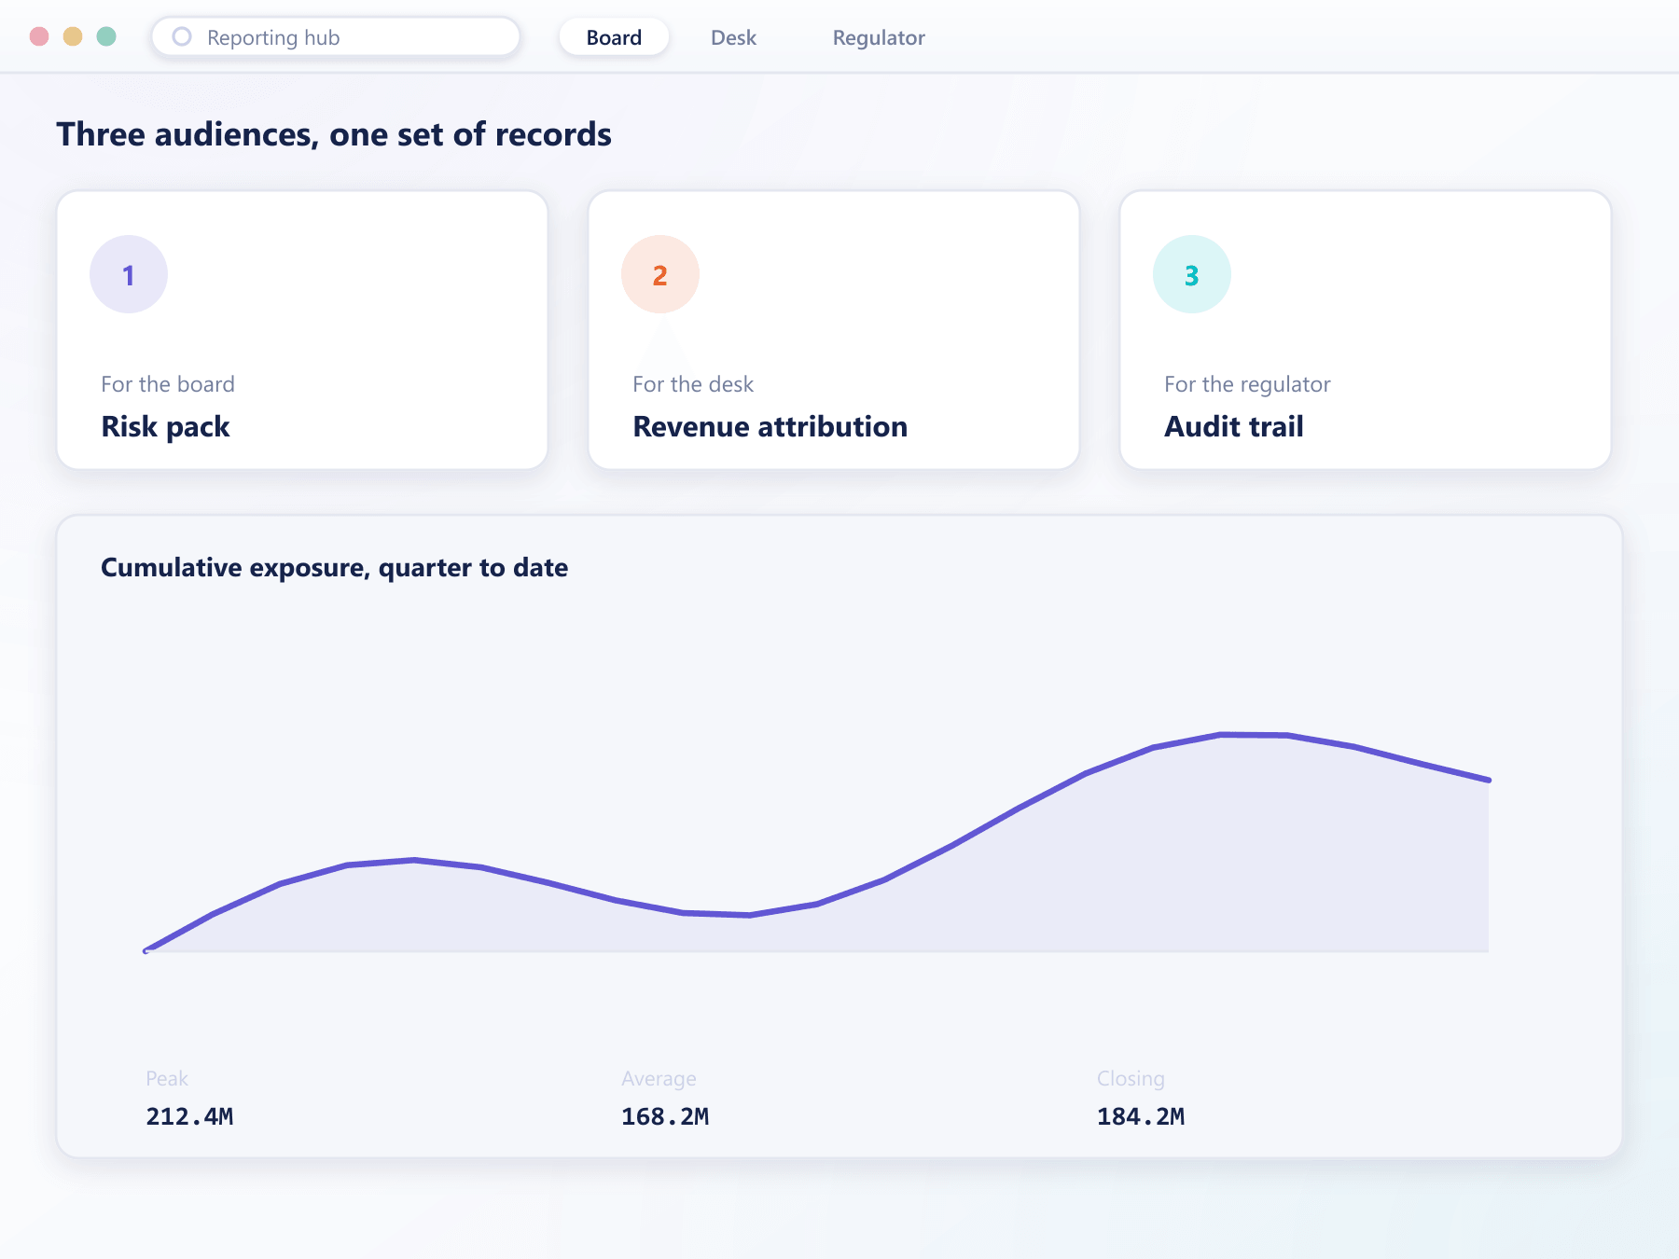Select the purple number 1 badge

pyautogui.click(x=129, y=274)
